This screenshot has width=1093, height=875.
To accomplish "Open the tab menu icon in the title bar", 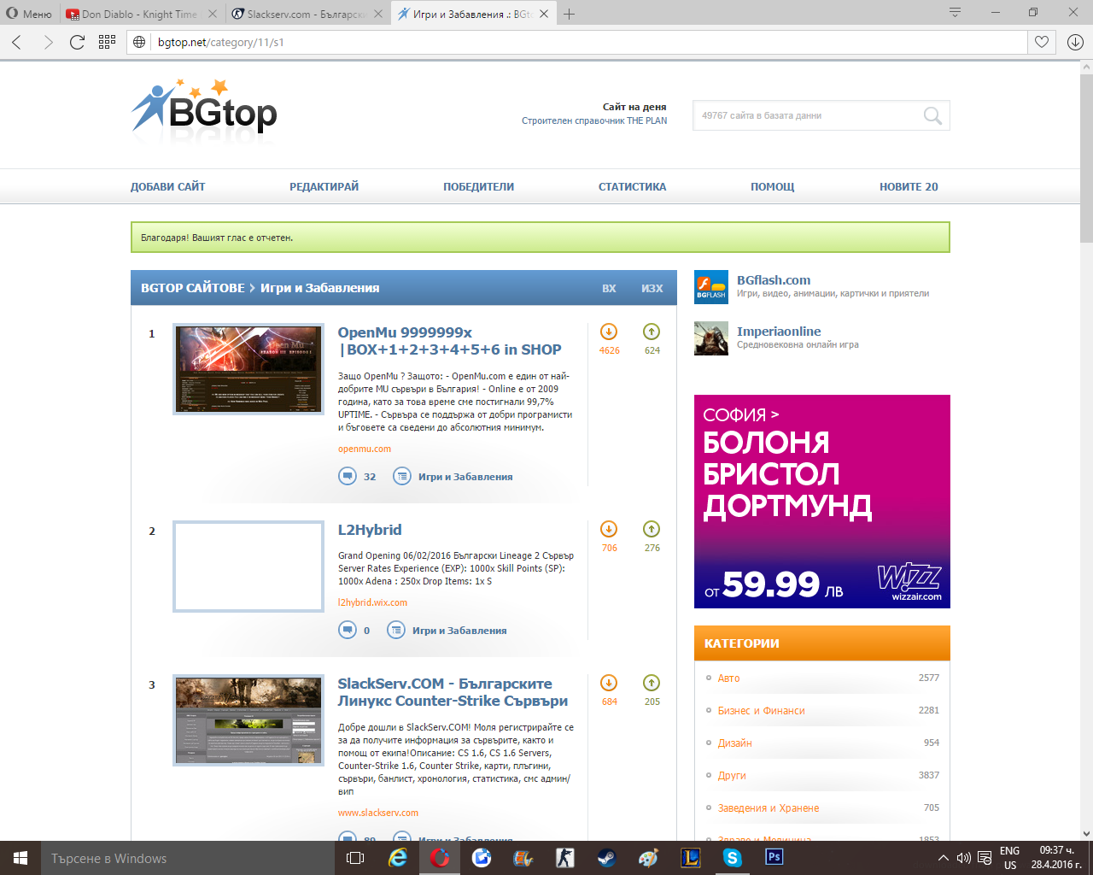I will point(955,12).
